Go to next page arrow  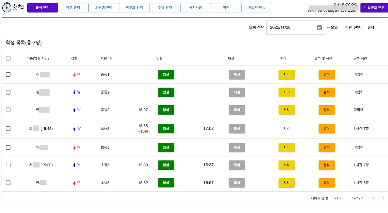point(383,198)
